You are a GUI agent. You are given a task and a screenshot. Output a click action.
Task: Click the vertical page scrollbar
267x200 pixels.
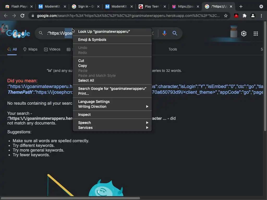265,76
